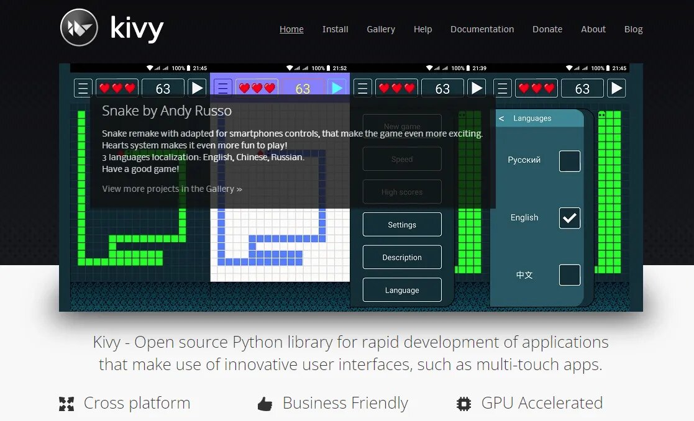Click the Language button in game menu
Screen dimensions: 694x421
(x=402, y=290)
